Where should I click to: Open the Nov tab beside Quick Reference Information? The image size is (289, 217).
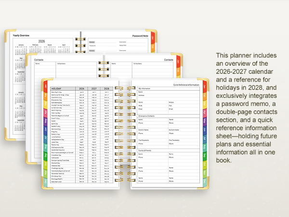coord(204,173)
